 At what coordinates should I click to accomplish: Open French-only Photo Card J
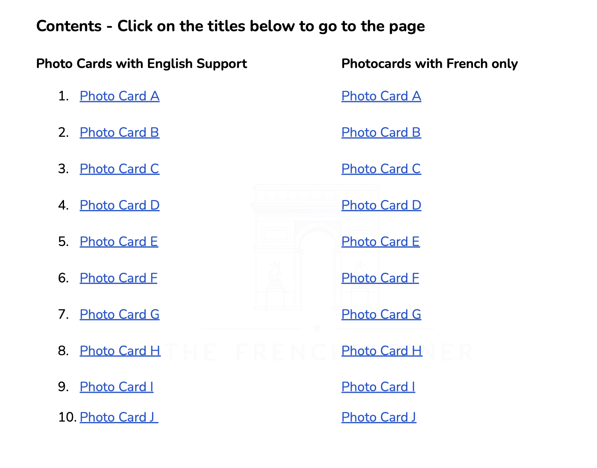tap(379, 418)
